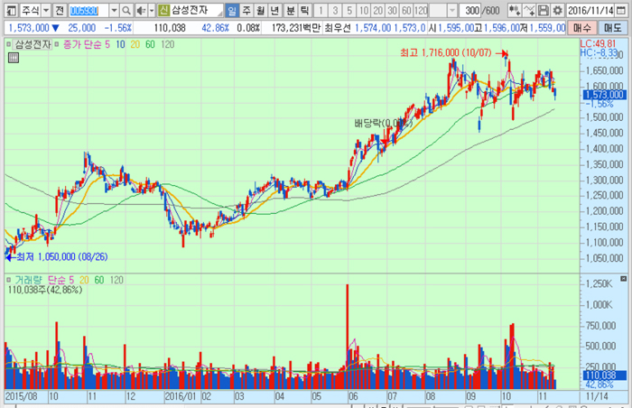Viewport: 632px width, 408px height.
Task: Select the 분 (minute) chart tab
Action: 290,11
